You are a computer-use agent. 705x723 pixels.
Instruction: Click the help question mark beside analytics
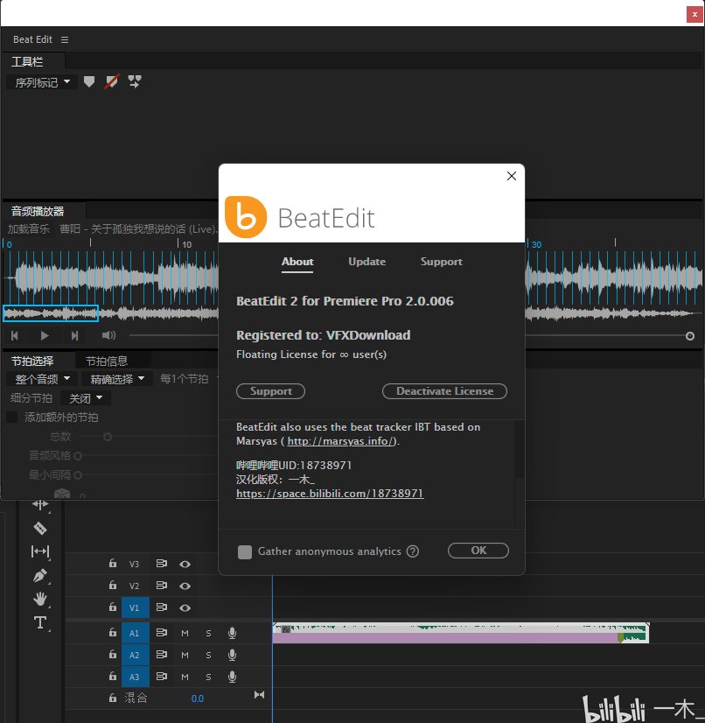click(x=413, y=551)
